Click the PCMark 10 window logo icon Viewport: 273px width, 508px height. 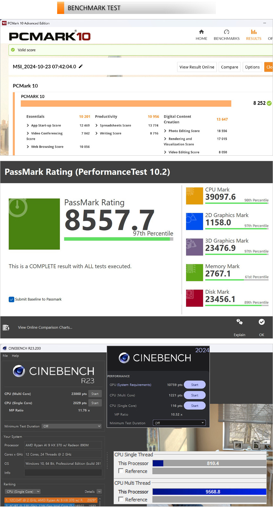[x=4, y=23]
